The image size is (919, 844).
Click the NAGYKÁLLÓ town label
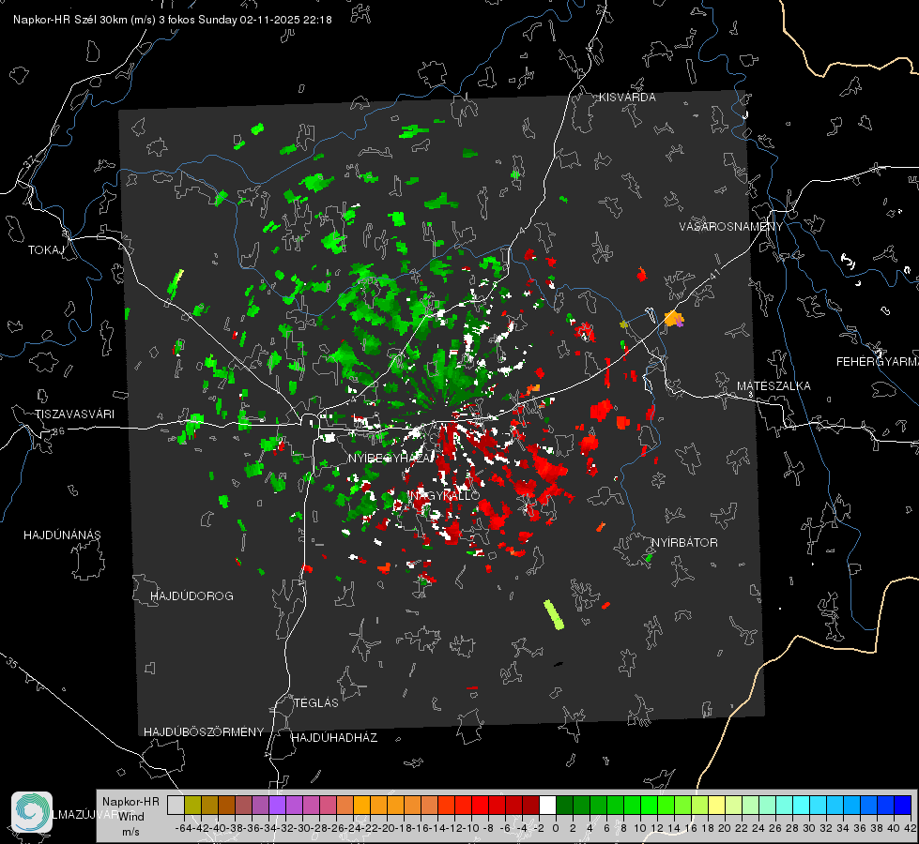(445, 495)
